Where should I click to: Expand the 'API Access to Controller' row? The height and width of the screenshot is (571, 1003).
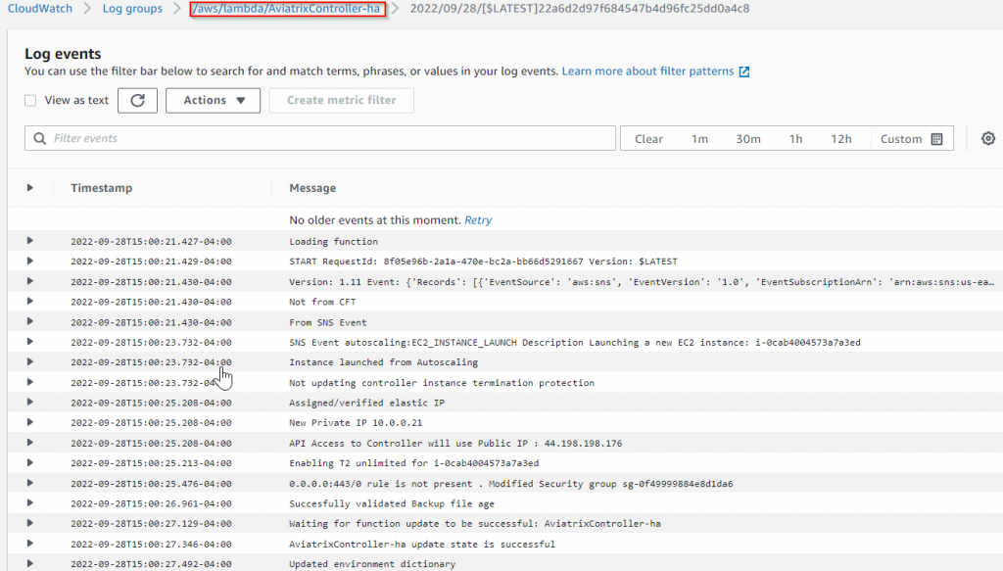pos(30,443)
